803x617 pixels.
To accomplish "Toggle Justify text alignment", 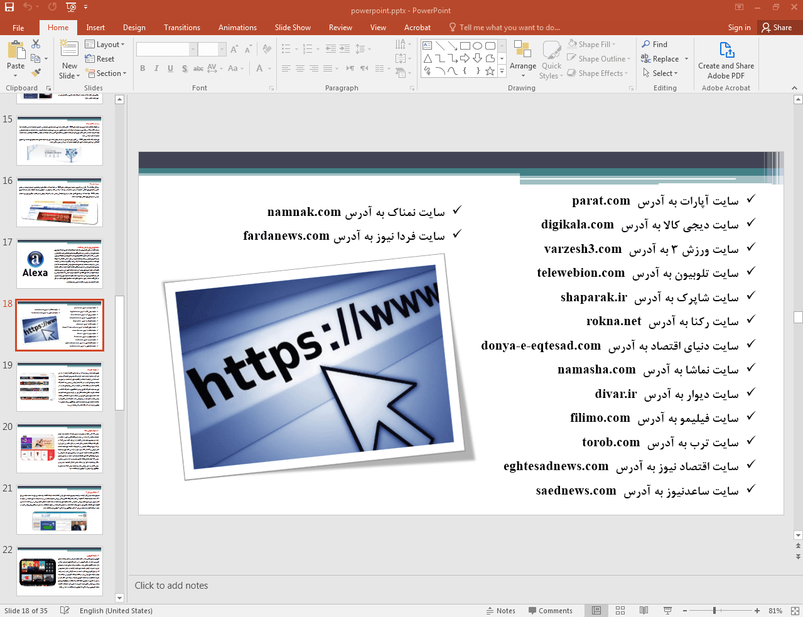I will tap(328, 68).
